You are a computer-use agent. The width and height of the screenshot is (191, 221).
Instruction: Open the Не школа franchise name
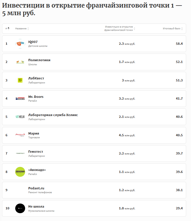pyautogui.click(x=36, y=206)
